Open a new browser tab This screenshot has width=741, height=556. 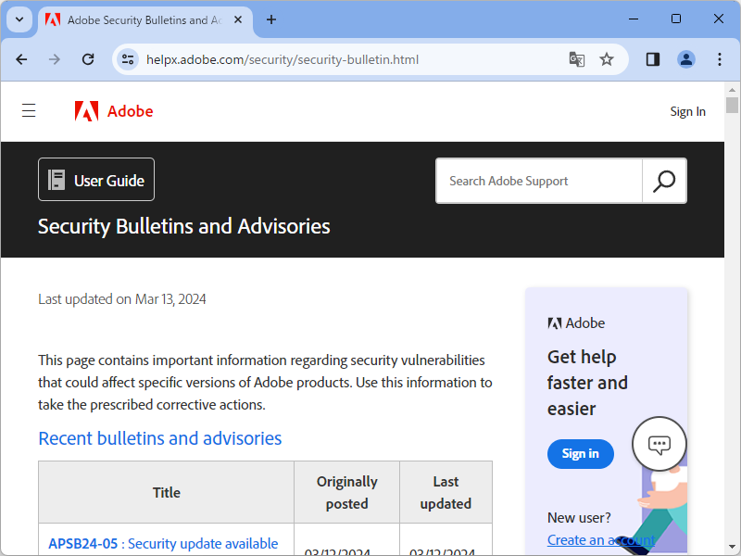[x=271, y=19]
